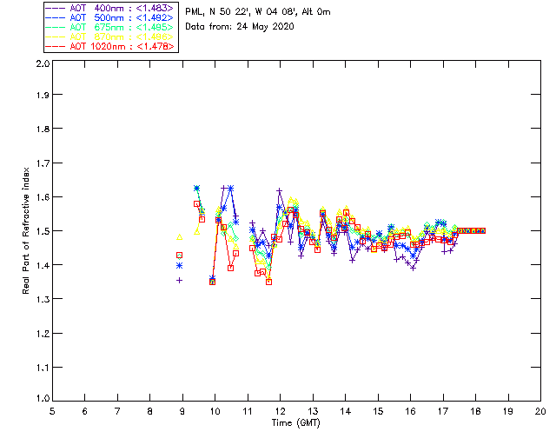This screenshot has height=445, width=556.
Task: Click the x-axis tick label 19
Action: [x=508, y=412]
